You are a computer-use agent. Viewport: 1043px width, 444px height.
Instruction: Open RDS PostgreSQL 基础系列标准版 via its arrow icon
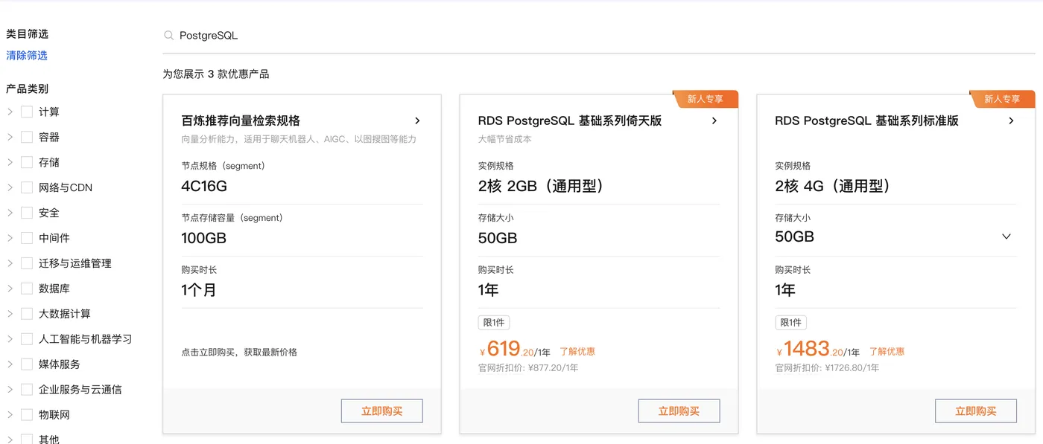tap(1012, 120)
